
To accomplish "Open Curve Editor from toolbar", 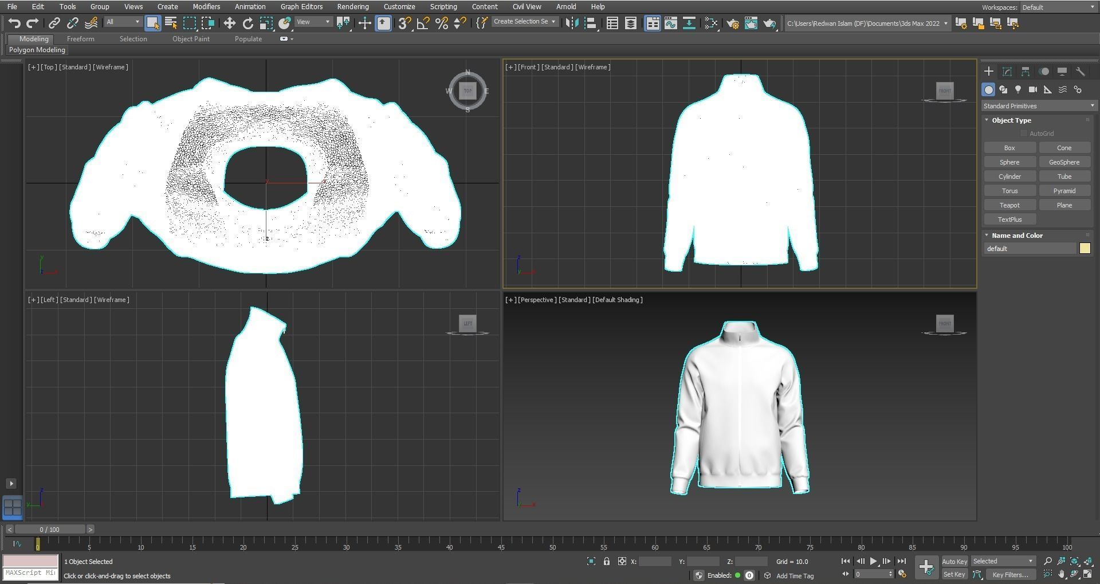I will 670,23.
